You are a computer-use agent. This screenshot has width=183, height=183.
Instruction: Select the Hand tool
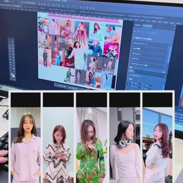coord(11,68)
